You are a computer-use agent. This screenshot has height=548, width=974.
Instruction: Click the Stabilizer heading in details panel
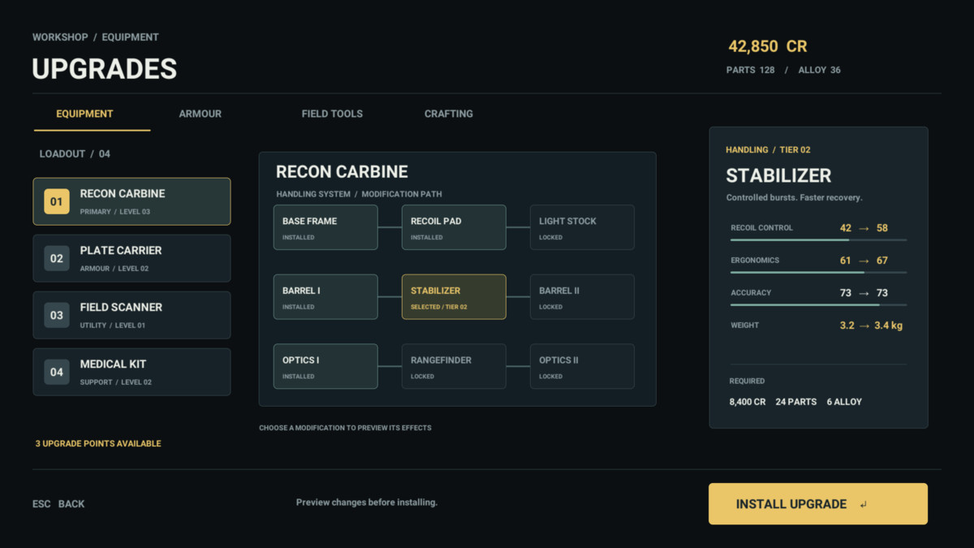(778, 176)
